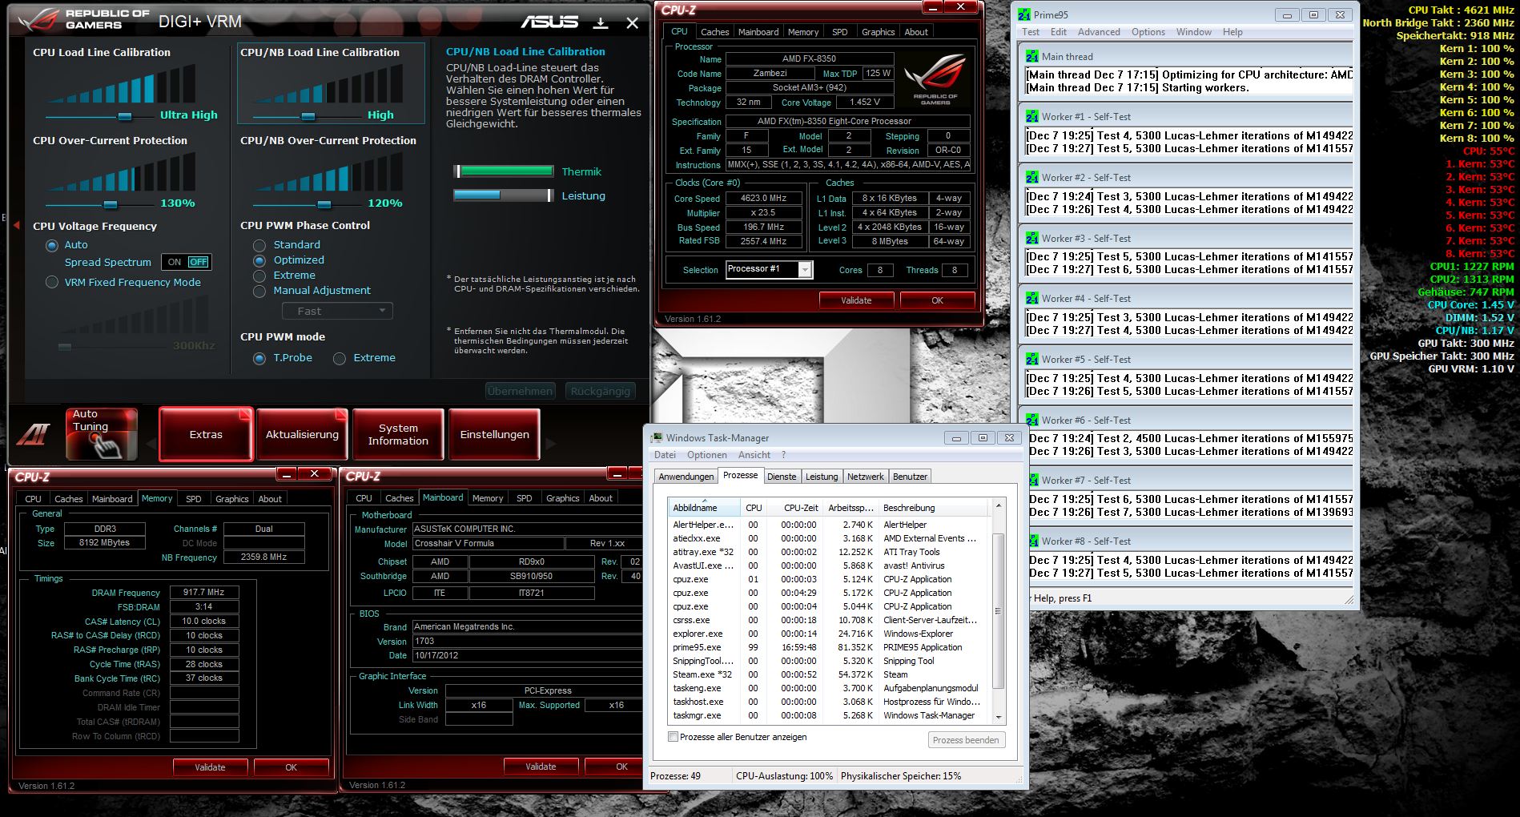Select Steam.exe *32 process row

tap(829, 674)
